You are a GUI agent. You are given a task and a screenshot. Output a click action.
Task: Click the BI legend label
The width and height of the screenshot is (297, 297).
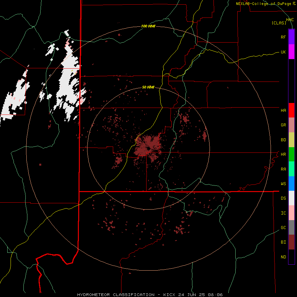coord(283,242)
